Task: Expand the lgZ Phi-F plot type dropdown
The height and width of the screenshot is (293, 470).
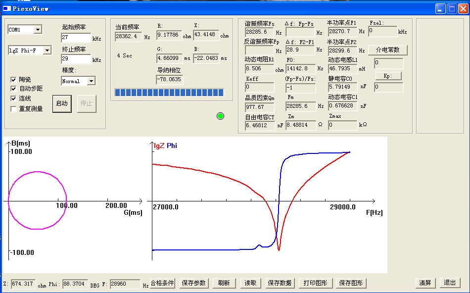Action: [x=47, y=50]
